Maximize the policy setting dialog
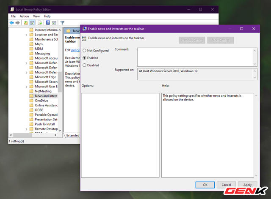This screenshot has height=199, width=271. pyautogui.click(x=242, y=29)
